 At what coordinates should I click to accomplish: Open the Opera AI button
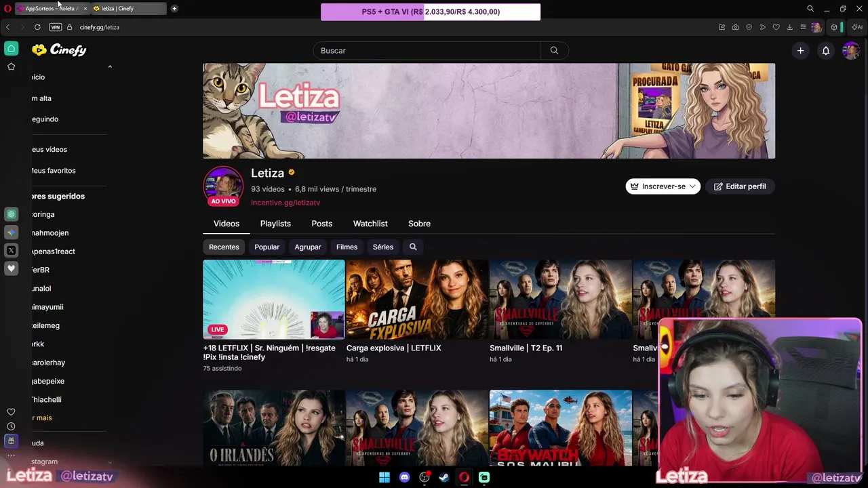(x=857, y=27)
